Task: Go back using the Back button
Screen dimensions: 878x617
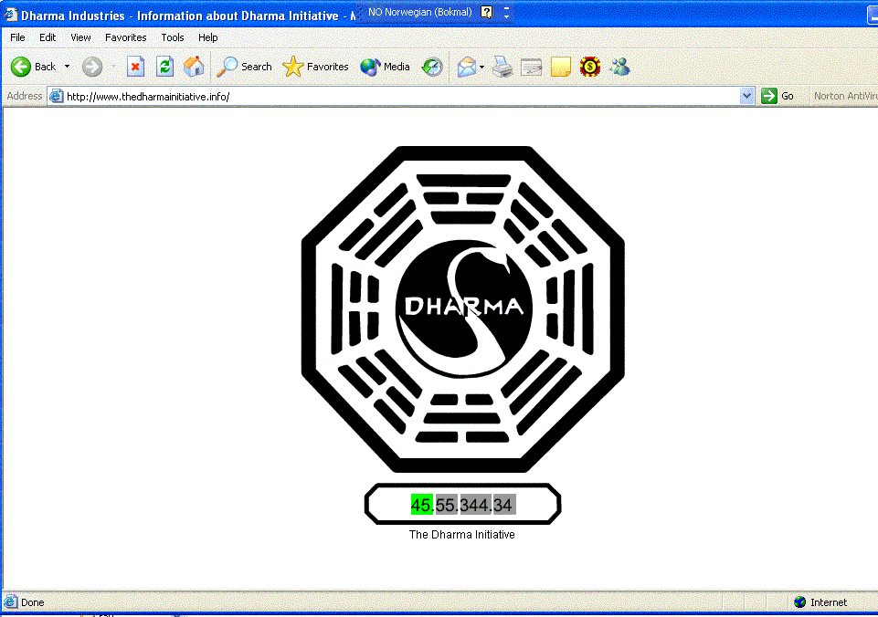Action: coord(34,67)
